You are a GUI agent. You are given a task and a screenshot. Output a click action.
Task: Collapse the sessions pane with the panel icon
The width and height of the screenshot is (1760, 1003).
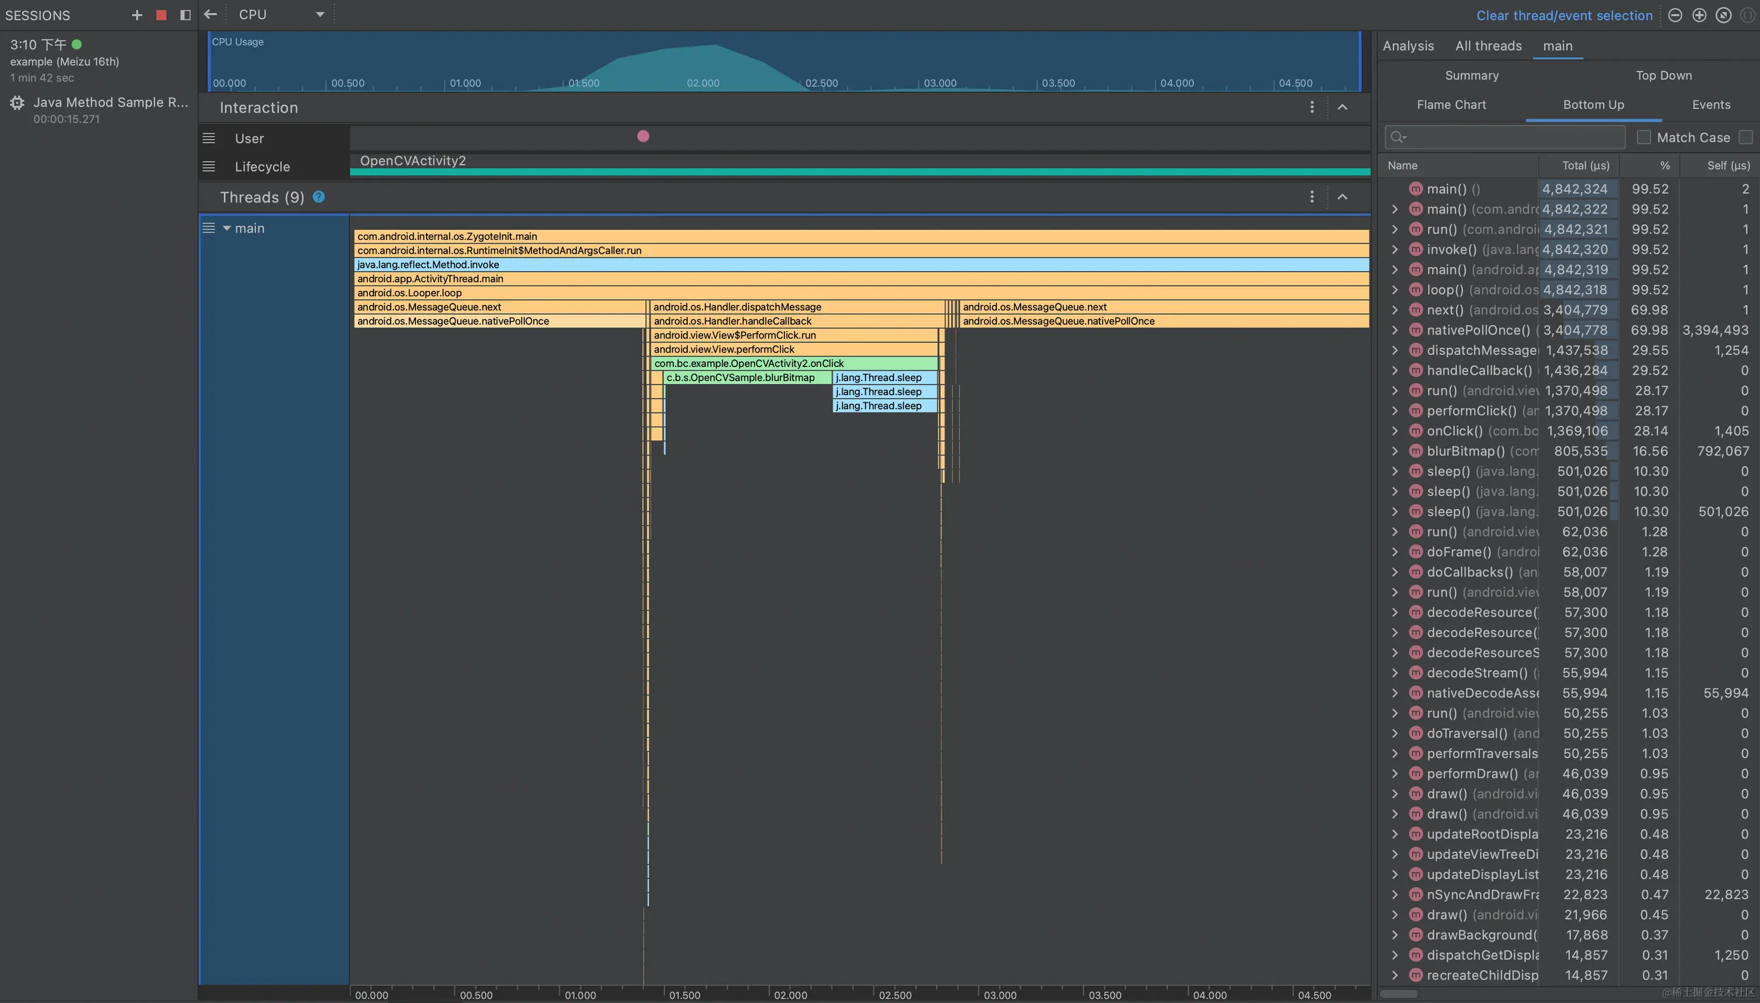[186, 15]
